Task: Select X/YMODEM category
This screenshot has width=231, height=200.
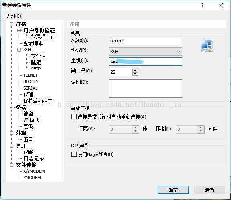Action: tap(34, 171)
